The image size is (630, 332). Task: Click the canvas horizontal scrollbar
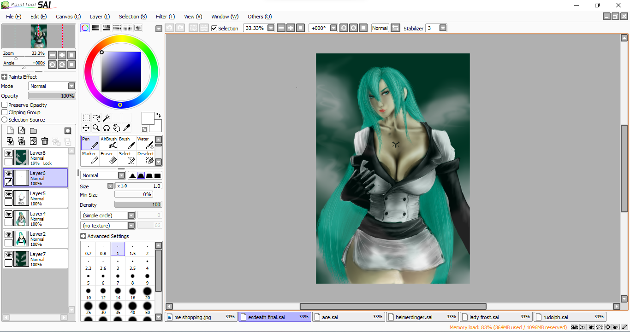(393, 306)
